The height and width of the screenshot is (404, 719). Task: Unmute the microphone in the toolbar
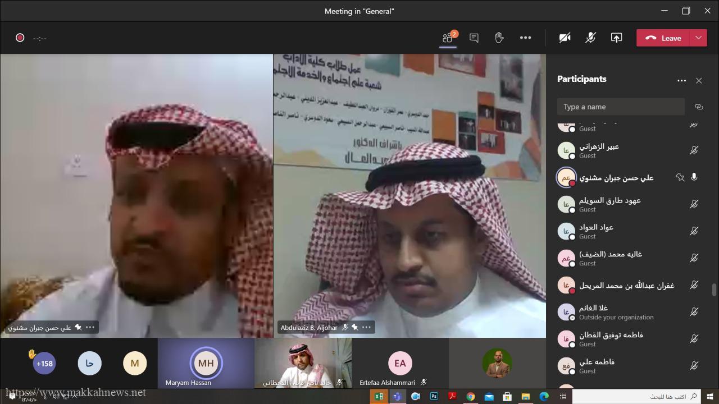(590, 38)
